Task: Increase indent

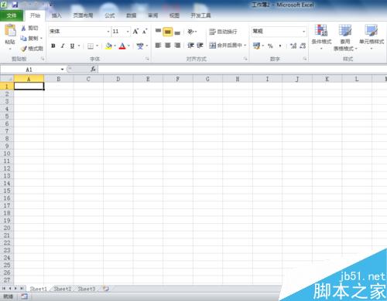Action: (x=200, y=46)
